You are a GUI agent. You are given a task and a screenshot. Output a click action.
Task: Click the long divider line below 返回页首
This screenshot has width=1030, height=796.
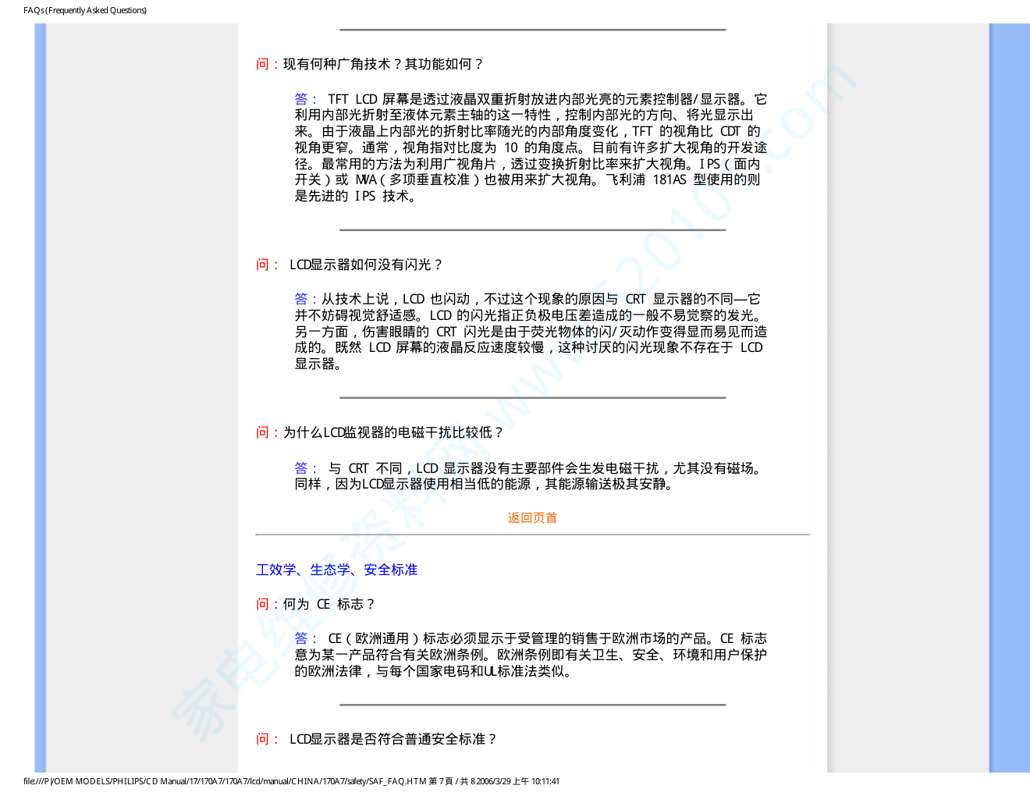[x=532, y=535]
